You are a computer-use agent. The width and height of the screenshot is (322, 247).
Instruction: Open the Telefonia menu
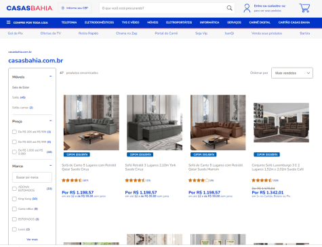click(x=69, y=22)
